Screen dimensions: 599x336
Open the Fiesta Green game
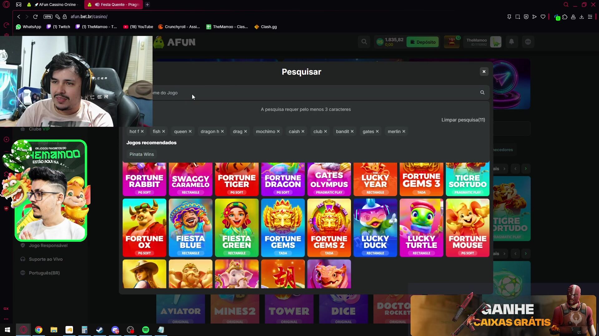click(237, 228)
